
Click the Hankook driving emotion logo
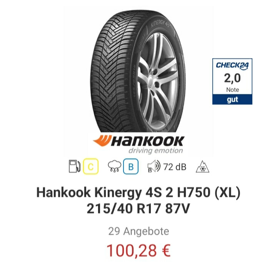[138, 144]
